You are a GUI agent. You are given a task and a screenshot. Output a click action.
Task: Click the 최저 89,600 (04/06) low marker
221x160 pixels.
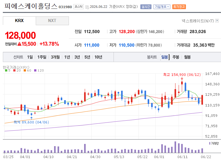[31, 122]
